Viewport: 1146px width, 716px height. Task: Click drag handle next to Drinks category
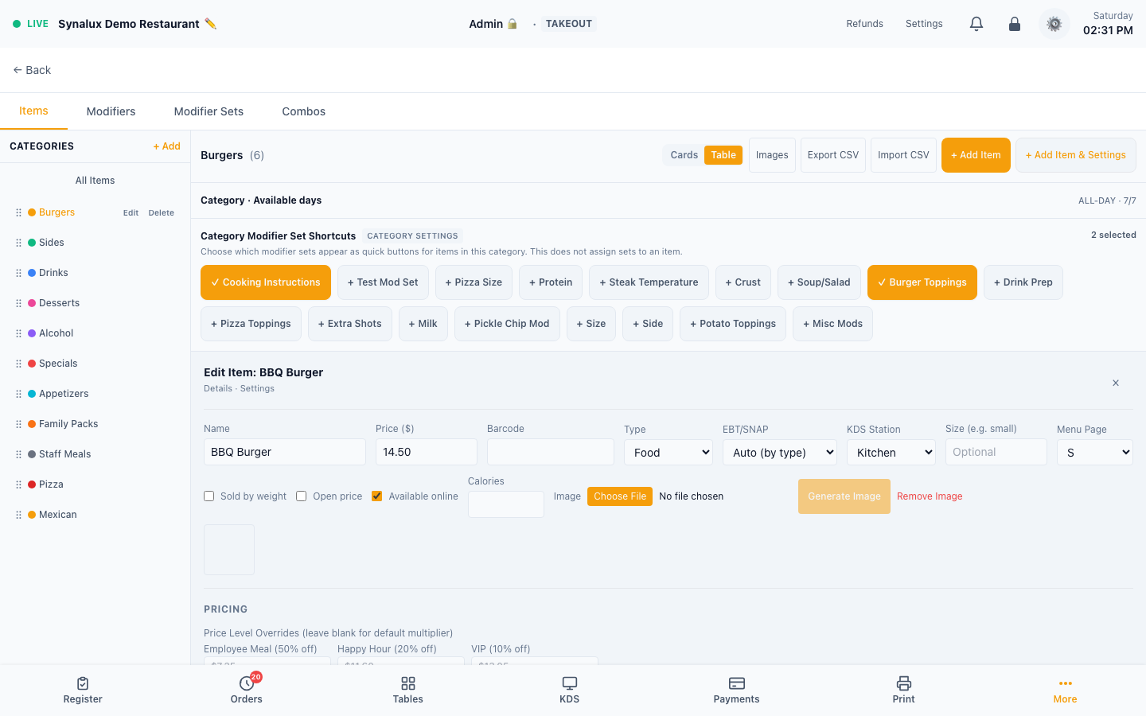18,273
